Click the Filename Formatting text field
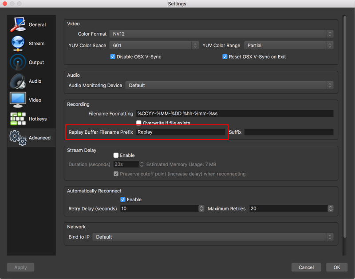Screen dimensions: 355x279 (234, 114)
